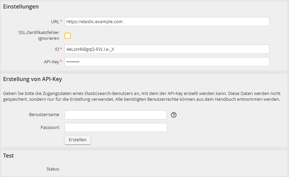Viewport: 289px width, 177px height.
Task: Click the help icon next to Benutzername
Action: [174, 115]
